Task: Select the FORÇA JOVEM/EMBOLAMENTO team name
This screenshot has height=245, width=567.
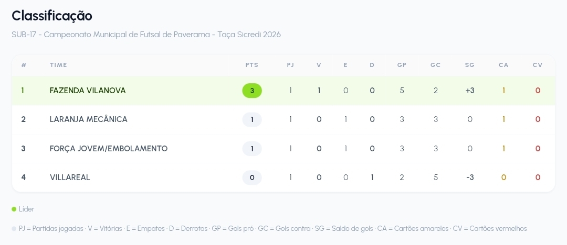Action: pyautogui.click(x=109, y=149)
